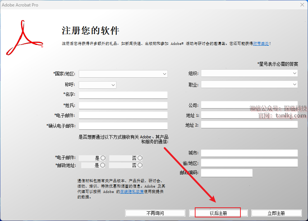Expand the 组织 dropdown list
The width and height of the screenshot is (308, 221).
click(249, 73)
